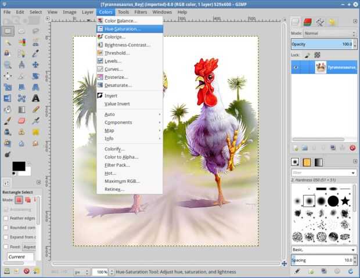Expand the Components submenu
The width and height of the screenshot is (360, 278).
[129, 122]
